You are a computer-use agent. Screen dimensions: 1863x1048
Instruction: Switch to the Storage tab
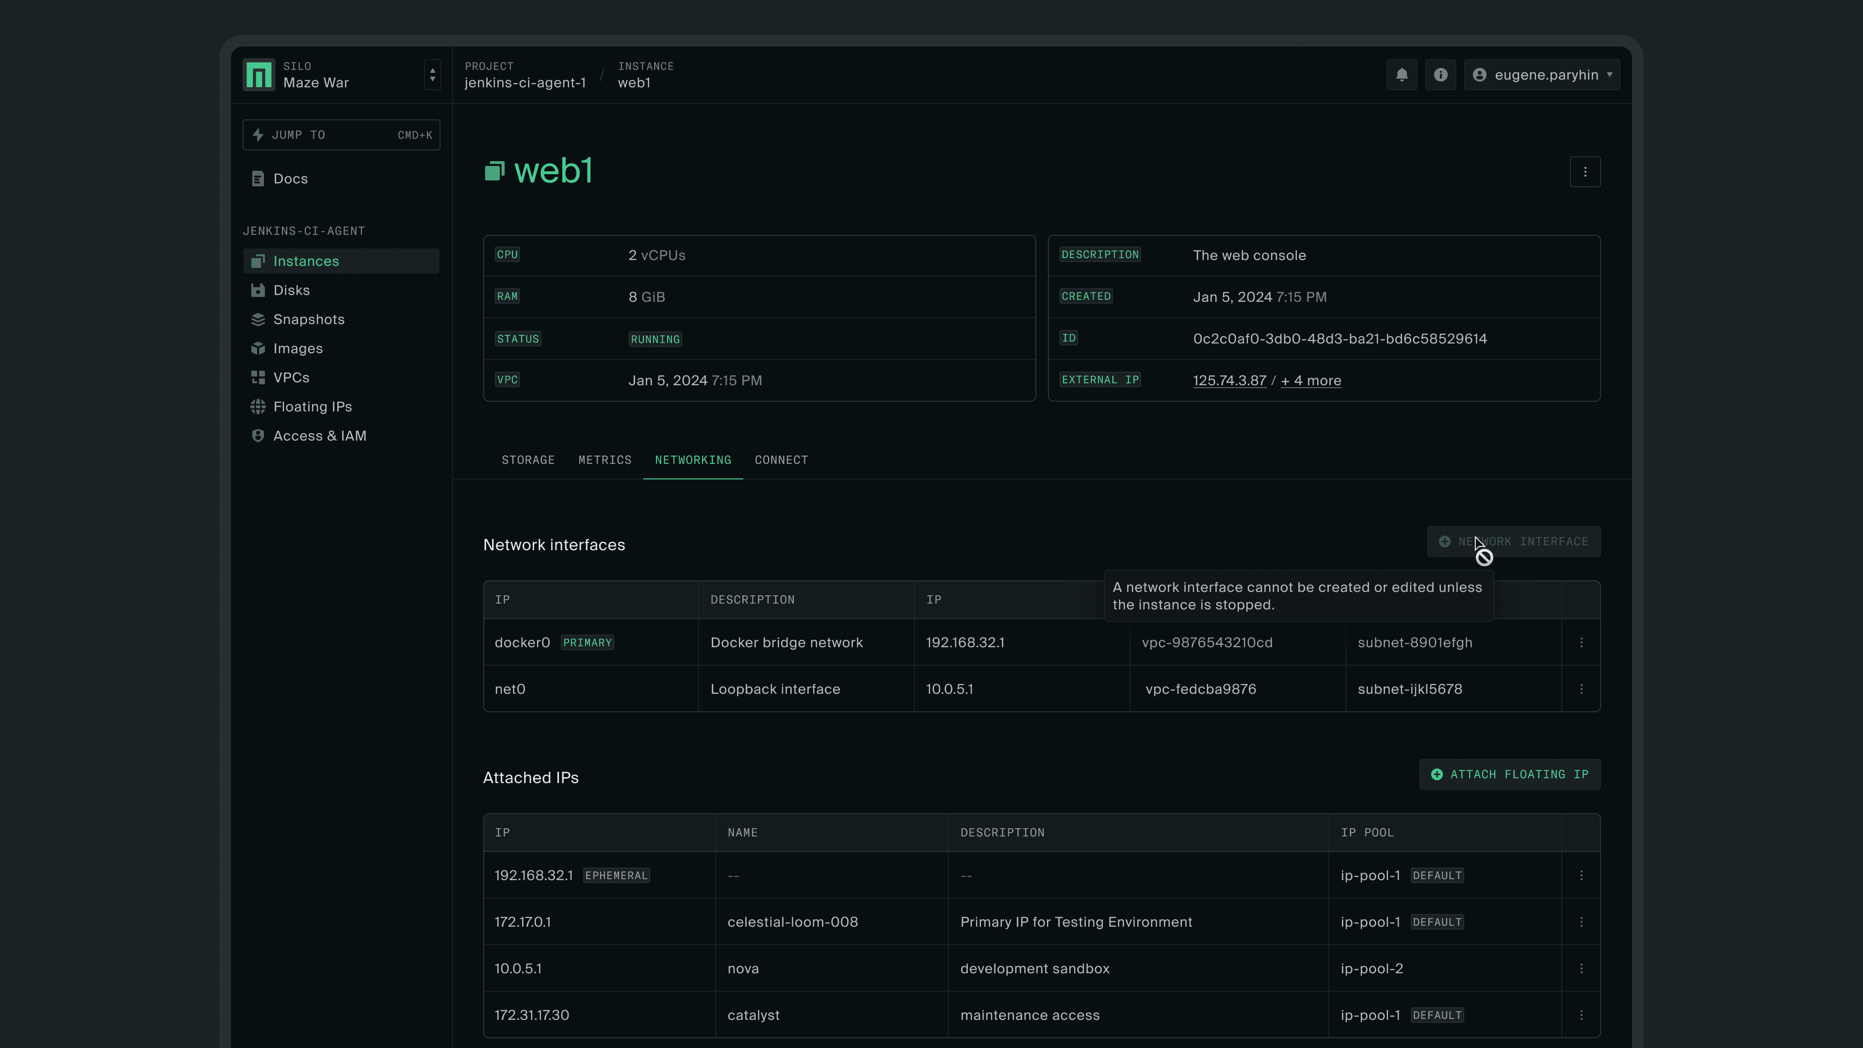tap(528, 460)
